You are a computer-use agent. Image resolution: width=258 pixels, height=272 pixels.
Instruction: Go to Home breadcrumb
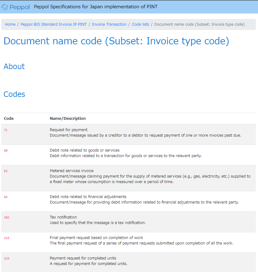tap(10, 24)
